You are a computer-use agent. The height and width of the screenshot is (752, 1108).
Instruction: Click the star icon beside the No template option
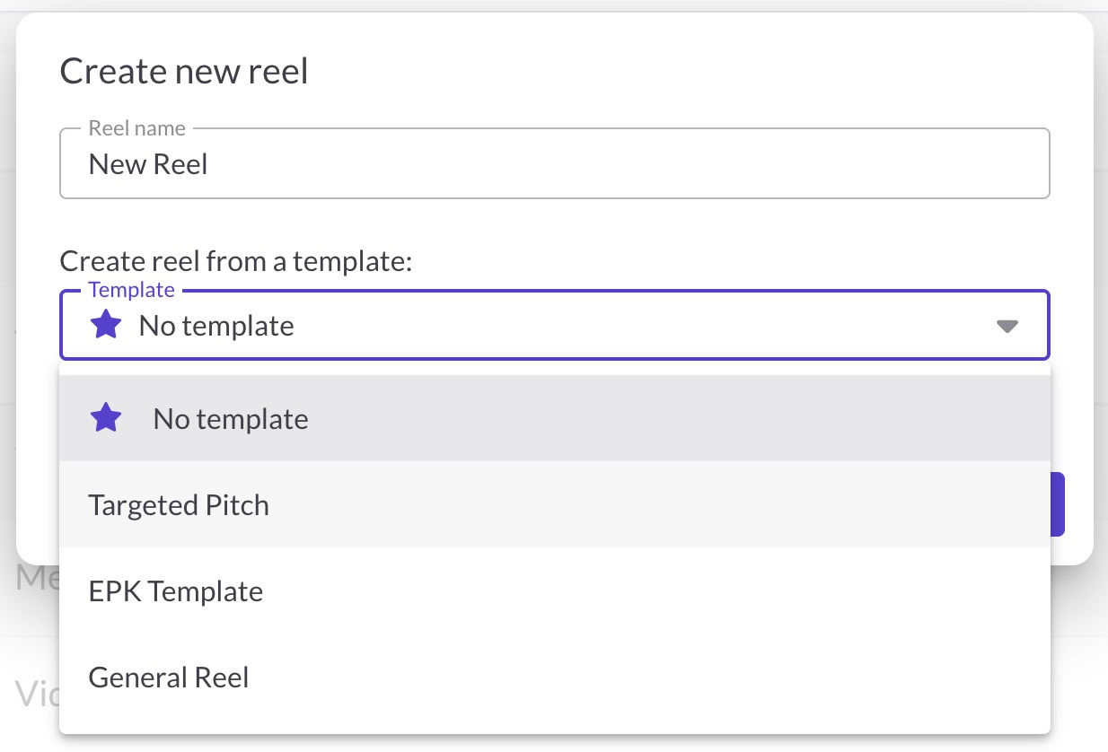(106, 418)
